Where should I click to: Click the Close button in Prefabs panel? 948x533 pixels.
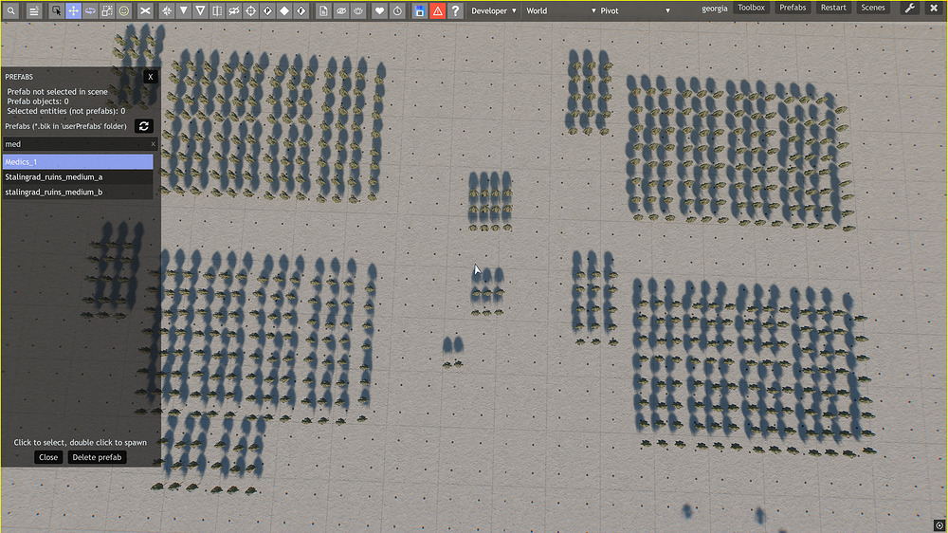pos(48,457)
